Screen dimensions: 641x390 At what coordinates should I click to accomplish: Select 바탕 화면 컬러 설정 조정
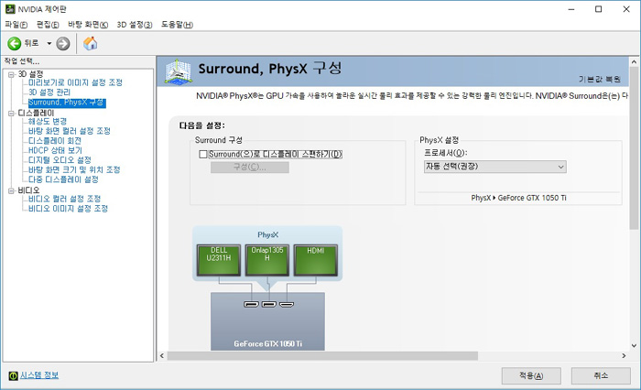pyautogui.click(x=69, y=131)
